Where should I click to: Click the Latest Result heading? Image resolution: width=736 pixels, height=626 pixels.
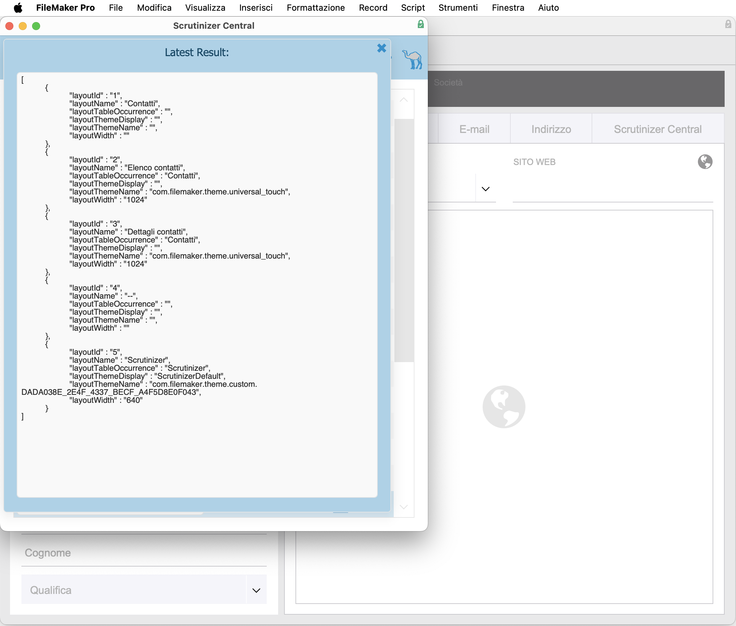click(x=197, y=52)
